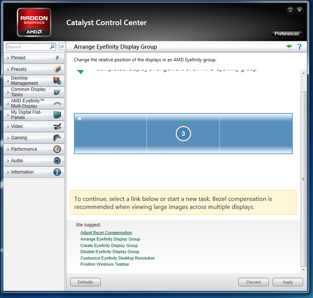Screen dimensions: 313x298
Task: Click the green pin icon beside Pinned
Action: 57,58
